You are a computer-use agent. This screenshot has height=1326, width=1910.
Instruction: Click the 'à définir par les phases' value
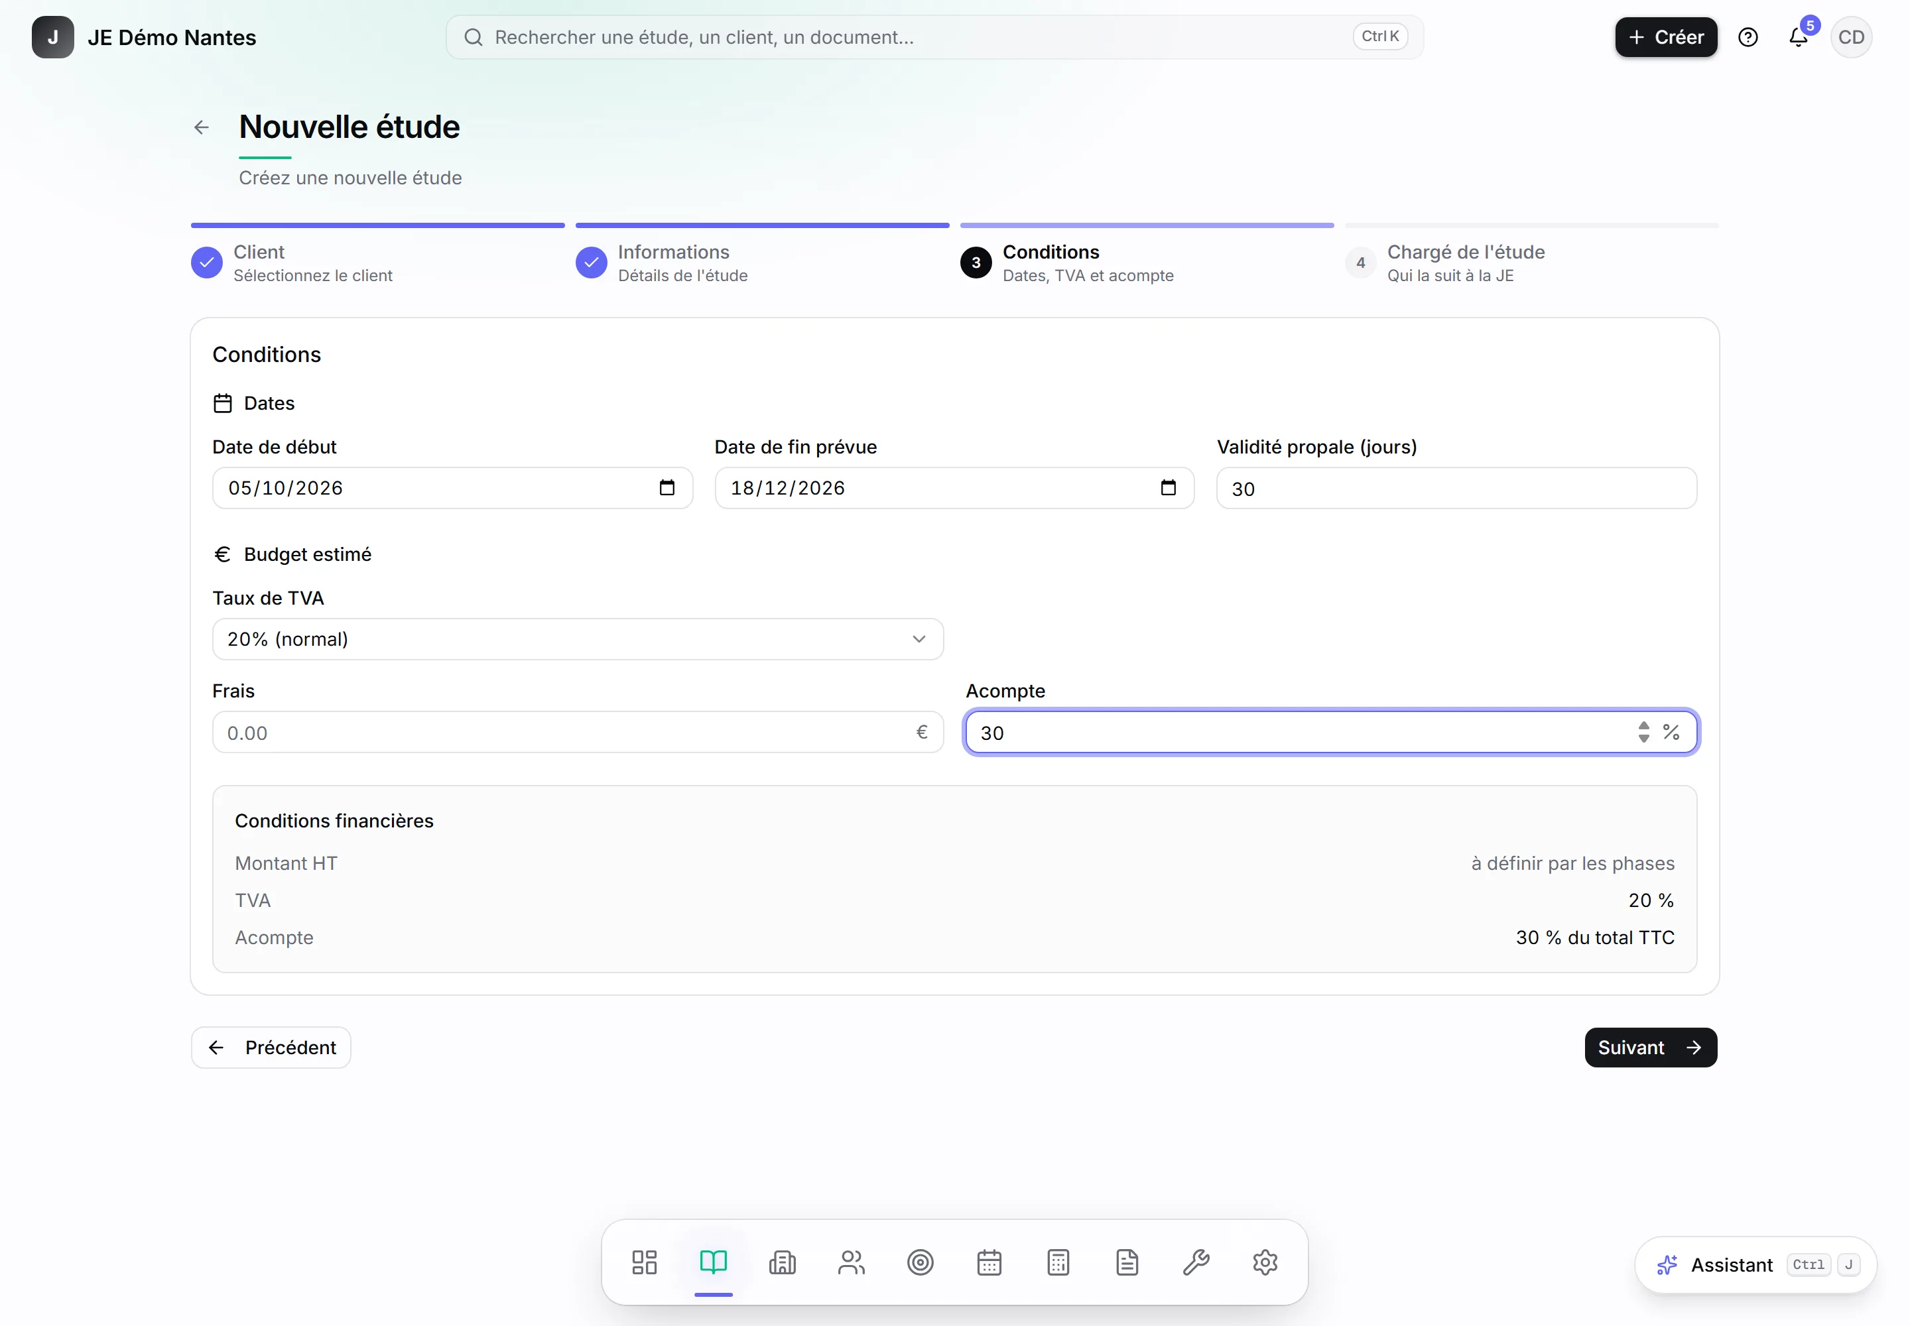click(1572, 863)
